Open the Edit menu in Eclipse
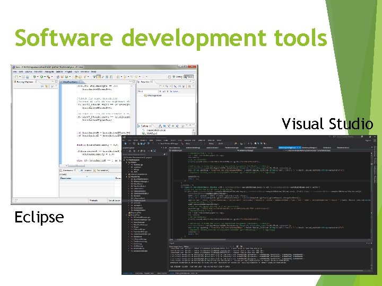The width and height of the screenshot is (382, 286). (x=21, y=71)
